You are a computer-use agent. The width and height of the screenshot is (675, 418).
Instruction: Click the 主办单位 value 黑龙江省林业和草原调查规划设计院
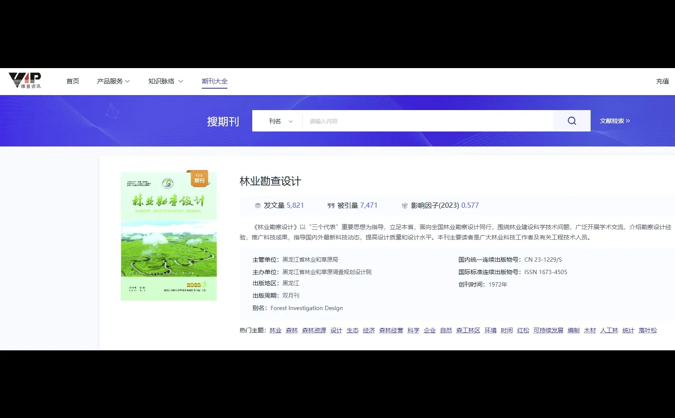(327, 272)
